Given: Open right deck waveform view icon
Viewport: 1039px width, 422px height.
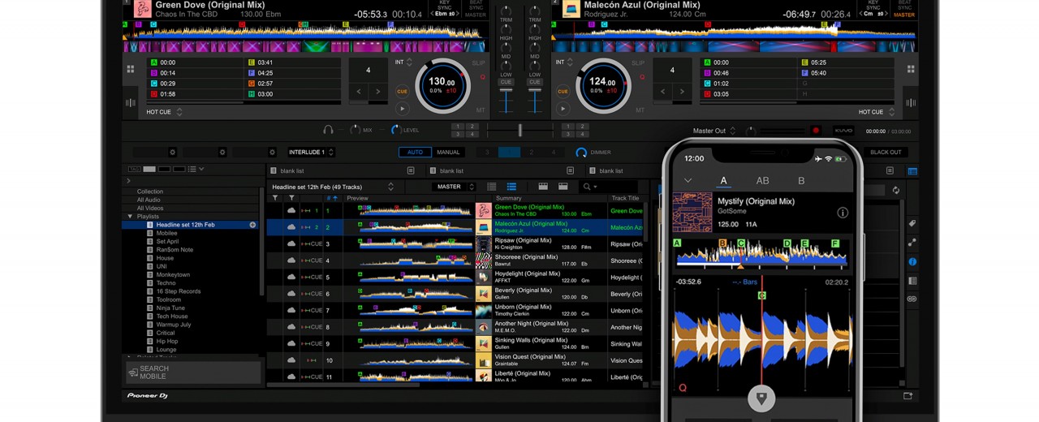Looking at the screenshot, I should [912, 103].
